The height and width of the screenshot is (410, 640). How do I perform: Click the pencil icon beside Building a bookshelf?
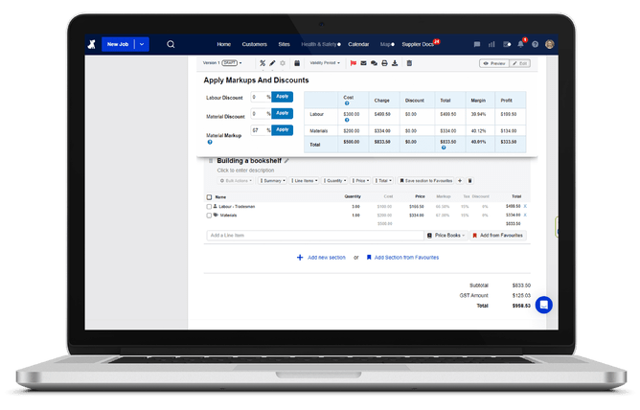[286, 161]
